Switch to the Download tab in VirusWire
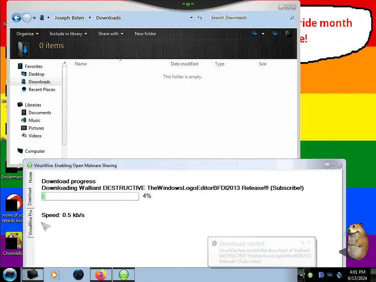The height and width of the screenshot is (282, 376). tap(30, 197)
